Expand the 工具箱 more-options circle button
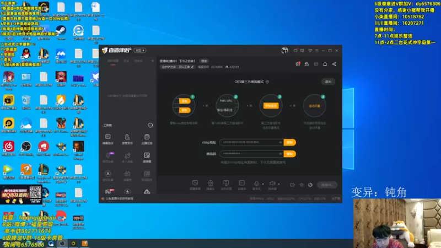Viewport: 441px width, 248px height. 150,125
